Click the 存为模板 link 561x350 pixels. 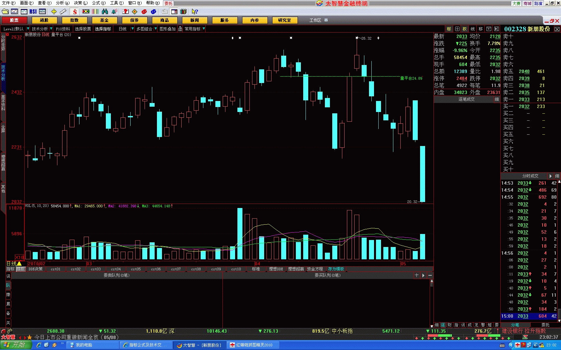[336, 269]
